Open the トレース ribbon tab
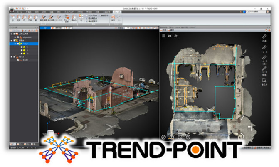 pos(117,12)
